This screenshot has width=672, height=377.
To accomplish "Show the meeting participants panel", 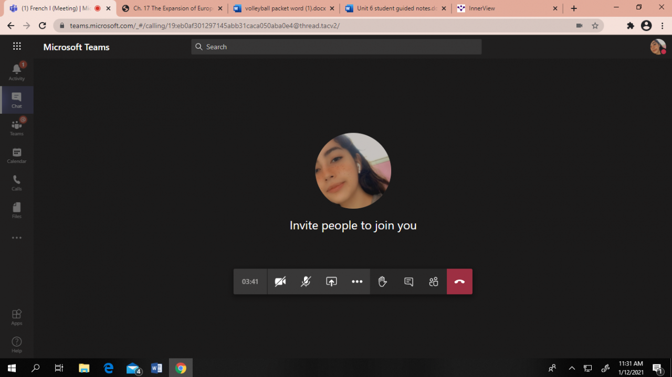I will [x=434, y=282].
